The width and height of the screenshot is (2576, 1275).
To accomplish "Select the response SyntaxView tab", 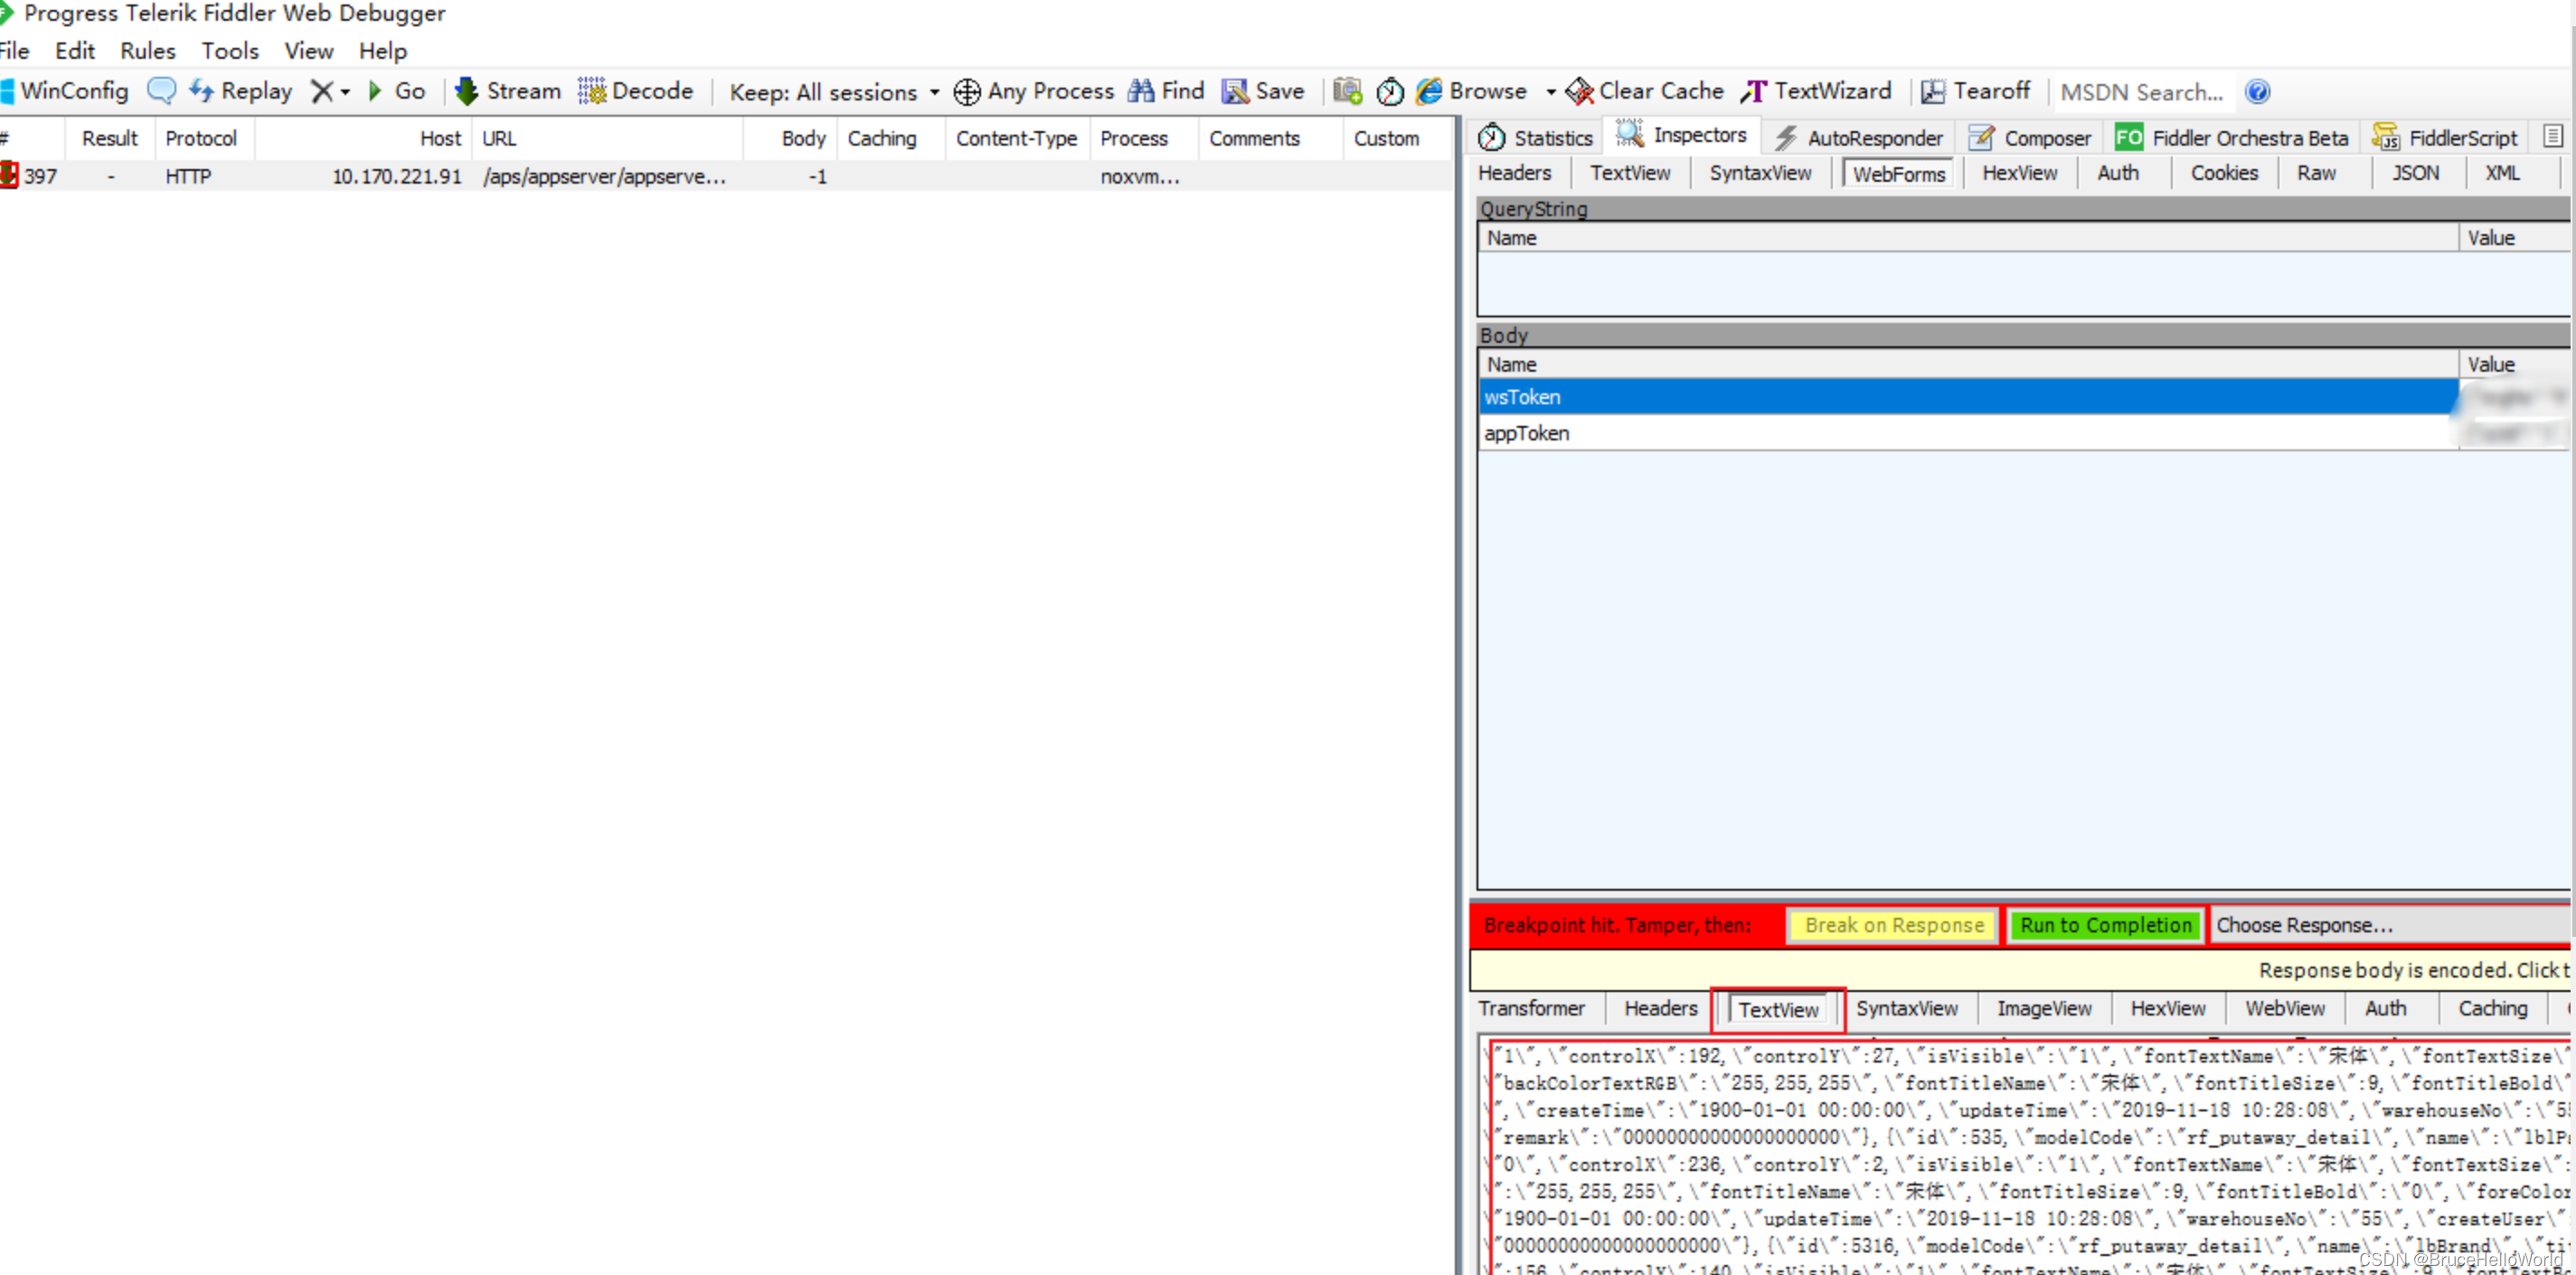I will coord(1906,1008).
